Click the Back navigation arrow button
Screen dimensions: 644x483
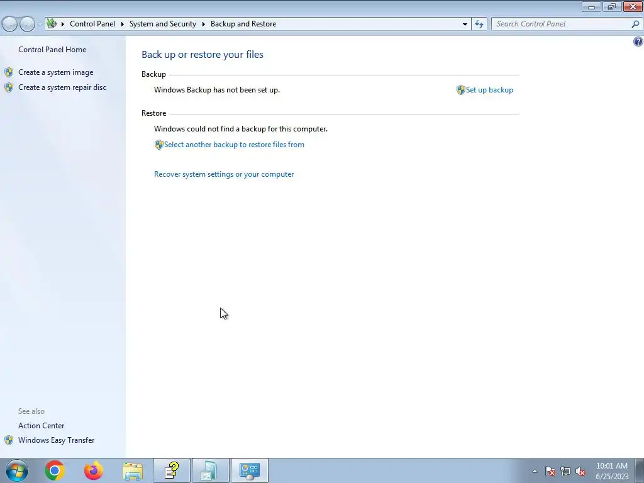(x=10, y=24)
